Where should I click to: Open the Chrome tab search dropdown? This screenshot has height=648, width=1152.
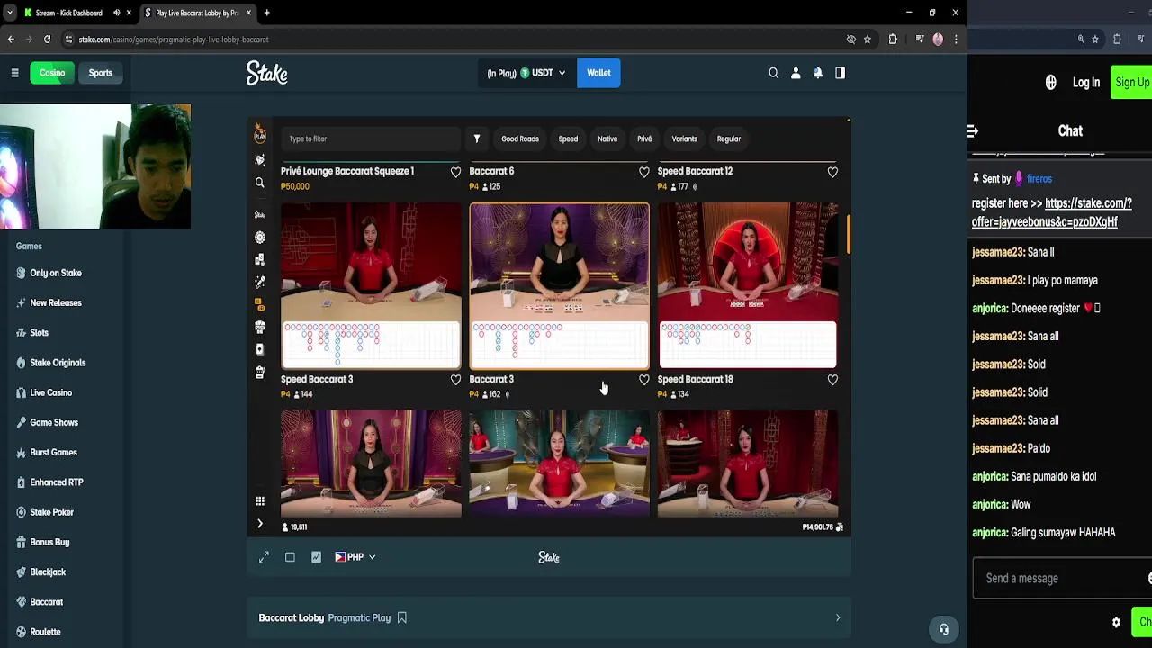pyautogui.click(x=9, y=13)
